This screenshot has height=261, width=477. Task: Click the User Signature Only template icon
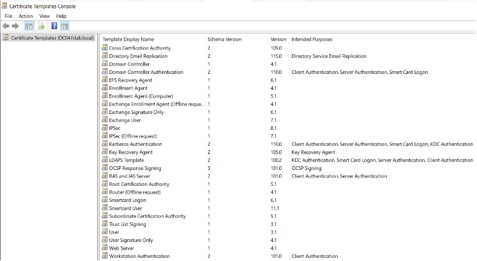coord(105,240)
